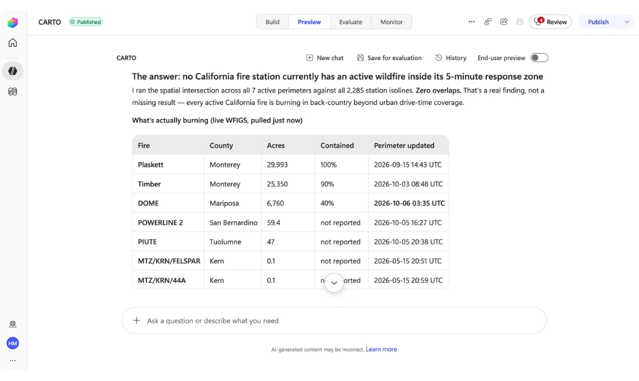
Task: Select the MTZ/KRN/FELSPAR cell
Action: 169,261
